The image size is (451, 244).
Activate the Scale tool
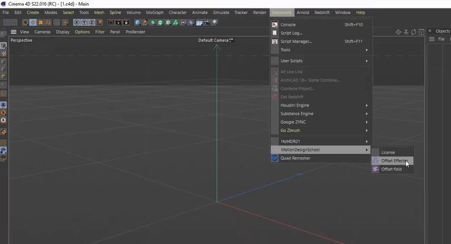pyautogui.click(x=40, y=22)
